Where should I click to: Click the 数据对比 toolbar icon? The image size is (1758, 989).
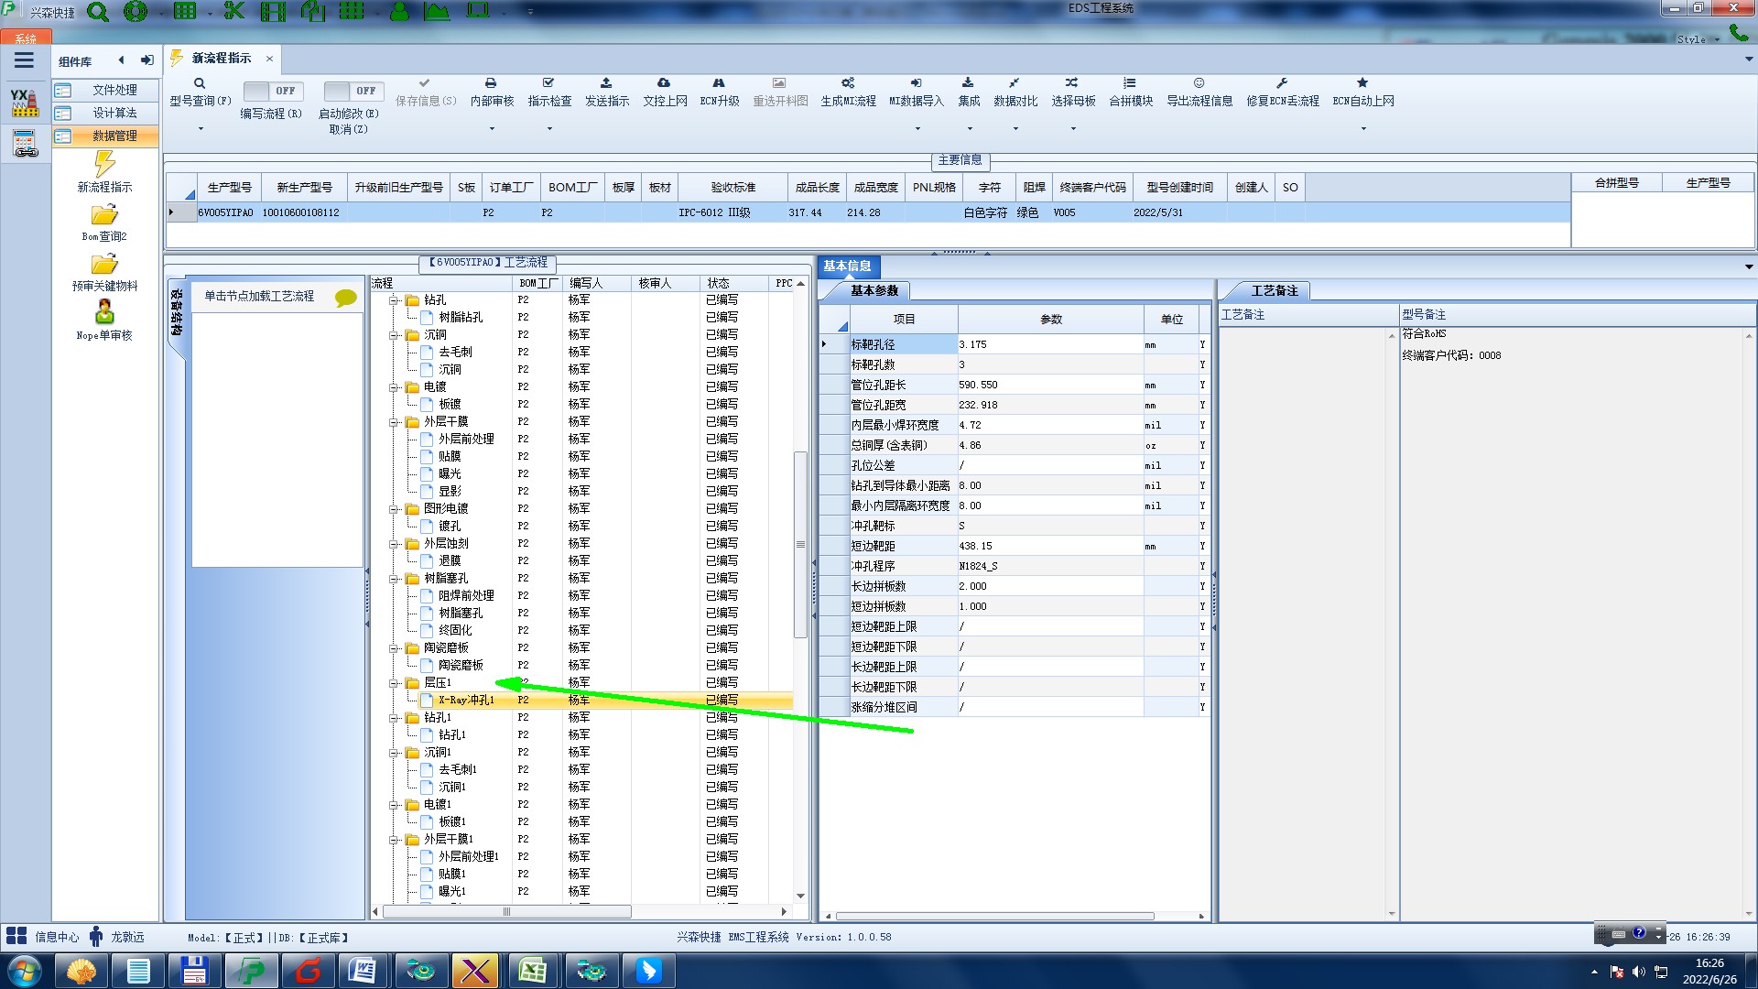1015,83
